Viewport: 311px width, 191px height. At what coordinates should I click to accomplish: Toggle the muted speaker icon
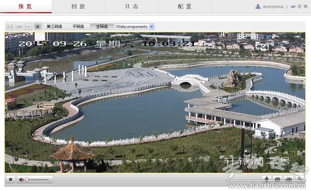pos(21,180)
